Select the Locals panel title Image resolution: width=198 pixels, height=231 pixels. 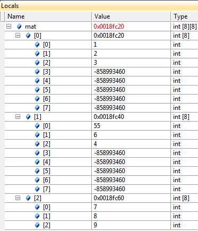[10, 6]
